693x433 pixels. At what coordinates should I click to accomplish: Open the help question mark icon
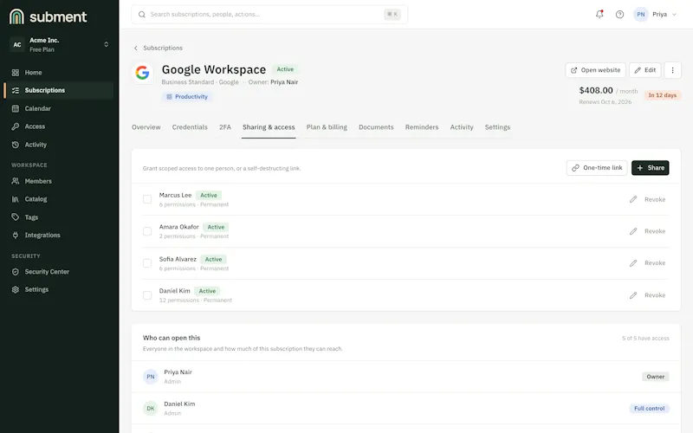click(x=619, y=14)
